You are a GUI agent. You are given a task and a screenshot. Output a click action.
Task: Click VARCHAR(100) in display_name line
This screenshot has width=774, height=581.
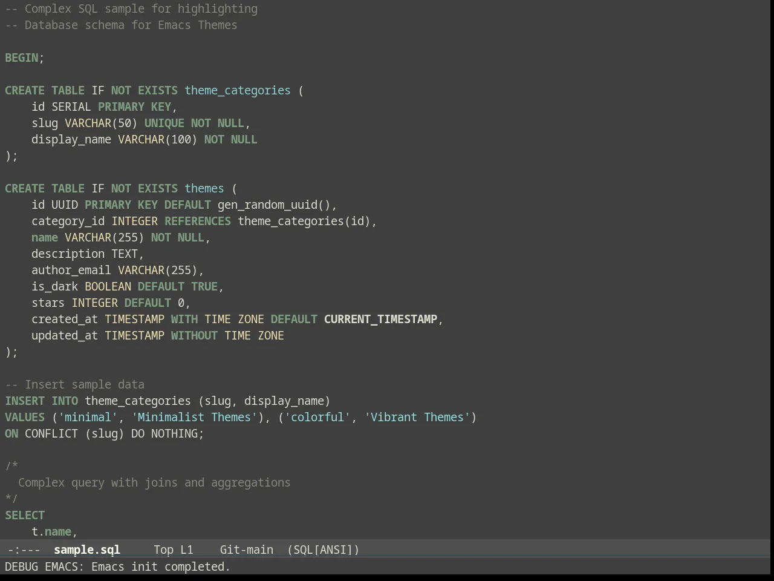tap(158, 139)
